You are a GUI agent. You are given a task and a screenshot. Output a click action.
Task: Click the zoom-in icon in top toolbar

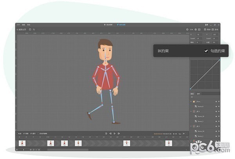coord(196,29)
